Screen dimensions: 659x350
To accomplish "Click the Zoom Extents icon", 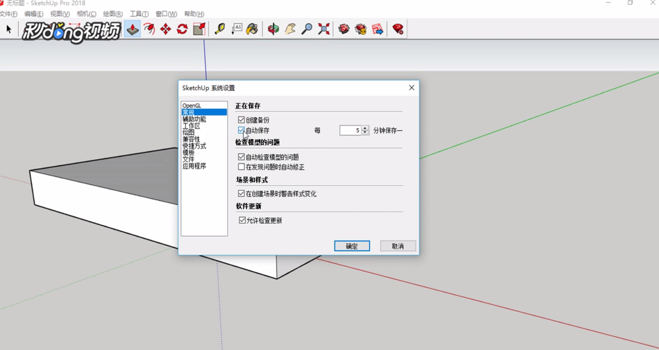I will tap(323, 29).
